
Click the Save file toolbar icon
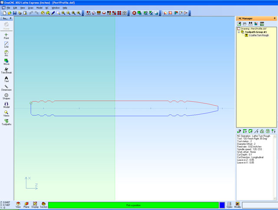click(x=15, y=13)
